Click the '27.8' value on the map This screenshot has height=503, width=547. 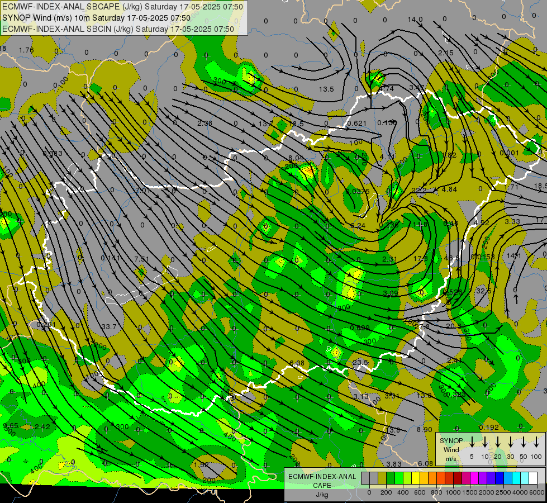[422, 326]
